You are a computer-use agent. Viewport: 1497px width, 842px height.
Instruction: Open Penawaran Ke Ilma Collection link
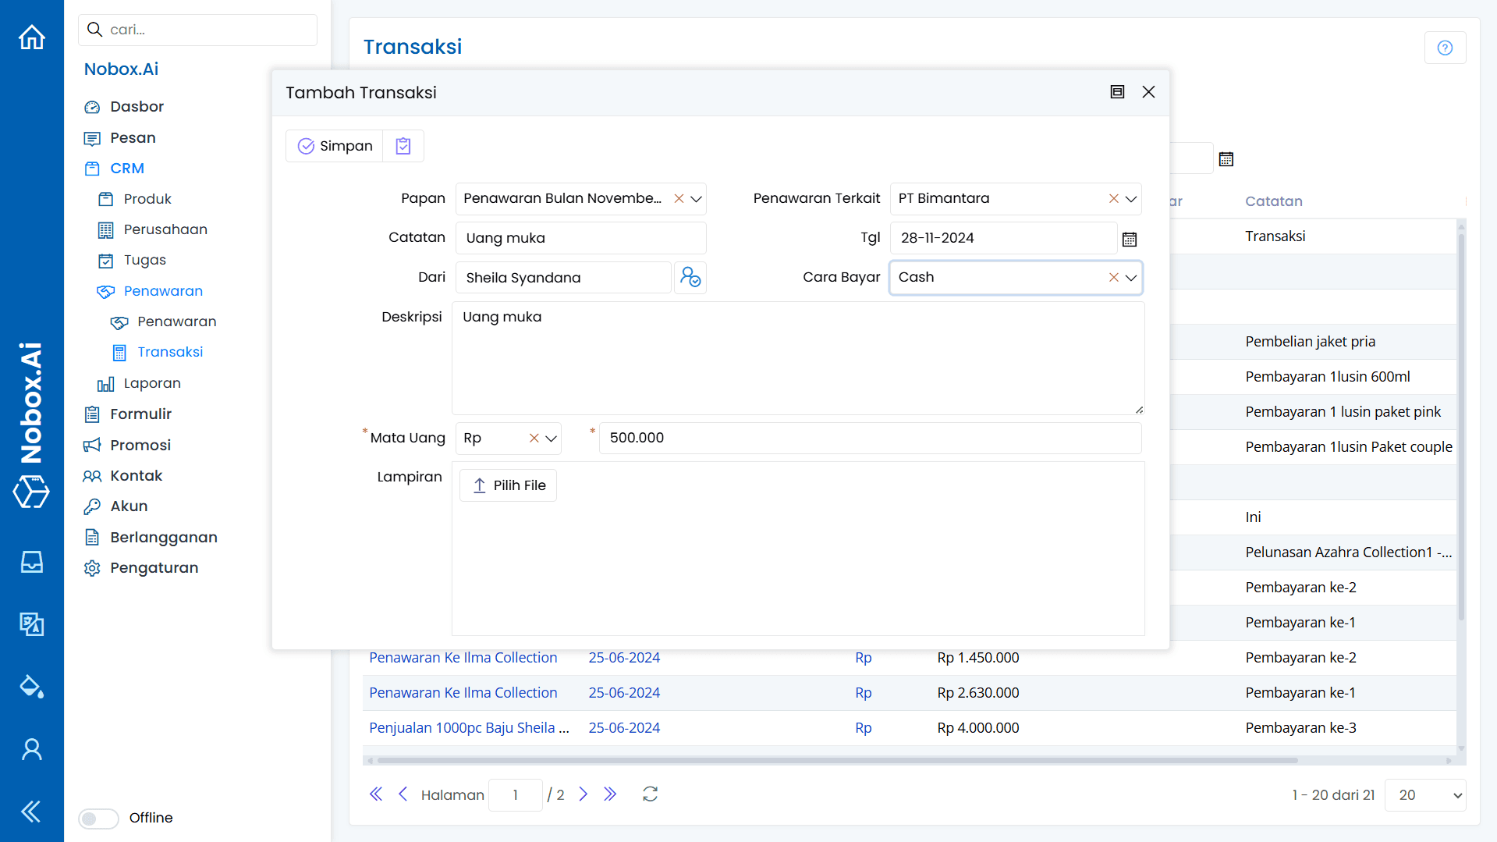pos(463,657)
